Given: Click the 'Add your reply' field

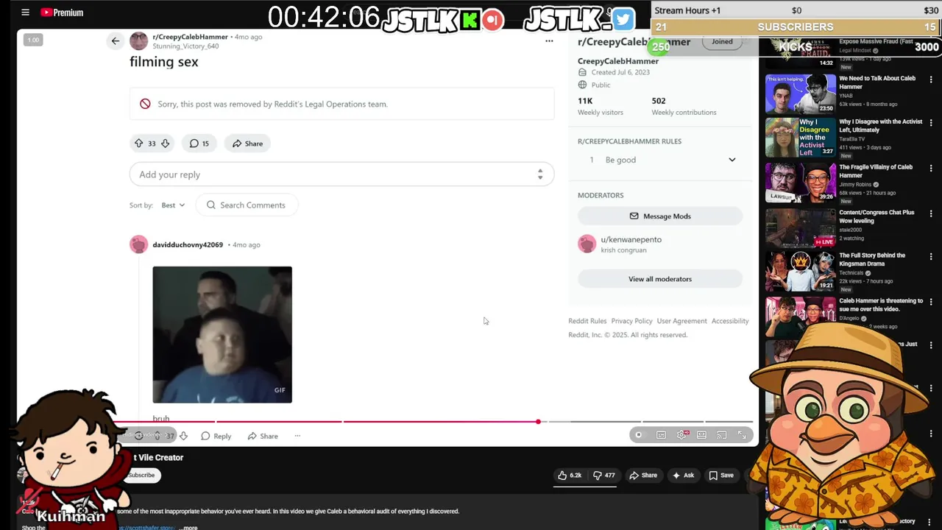Looking at the screenshot, I should pos(341,174).
